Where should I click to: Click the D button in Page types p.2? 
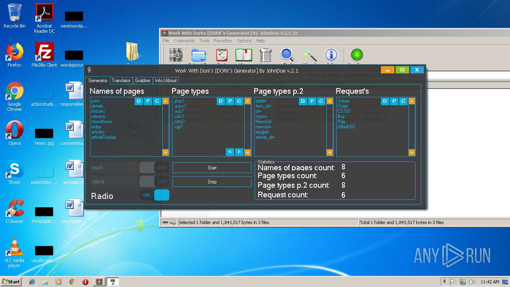tap(303, 101)
